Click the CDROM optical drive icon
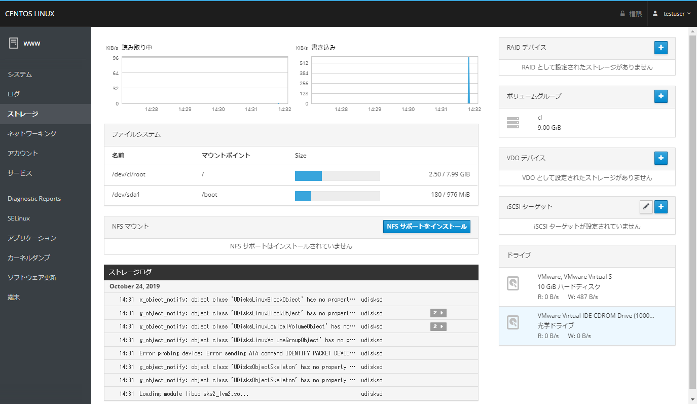 tap(513, 322)
